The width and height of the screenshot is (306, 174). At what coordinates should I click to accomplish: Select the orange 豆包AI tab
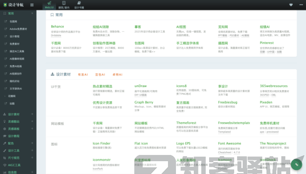(x=100, y=75)
